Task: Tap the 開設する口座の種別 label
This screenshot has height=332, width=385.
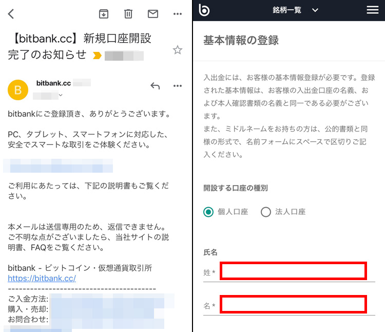Action: [236, 188]
